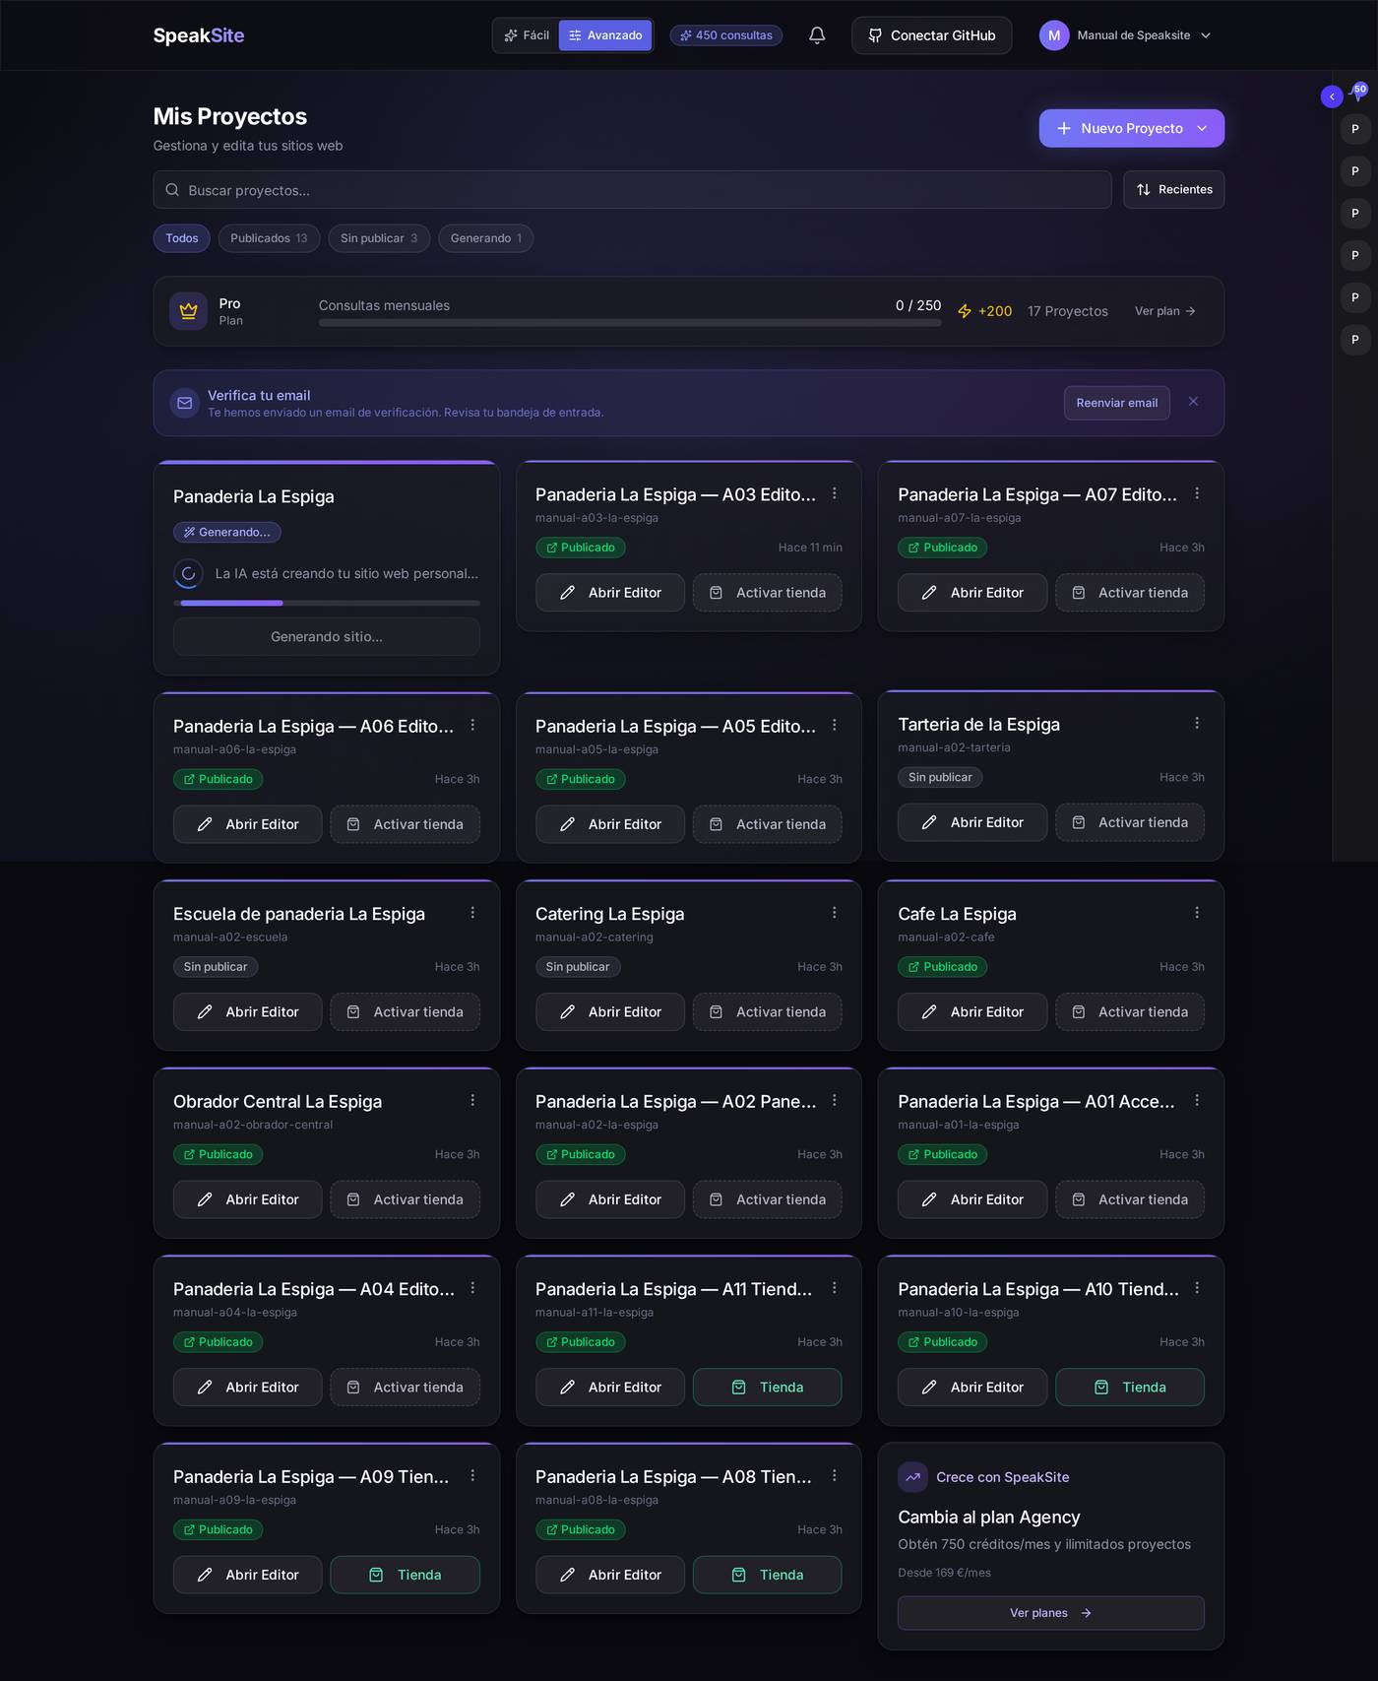1378x1681 pixels.
Task: Click the M user avatar
Action: [1054, 35]
